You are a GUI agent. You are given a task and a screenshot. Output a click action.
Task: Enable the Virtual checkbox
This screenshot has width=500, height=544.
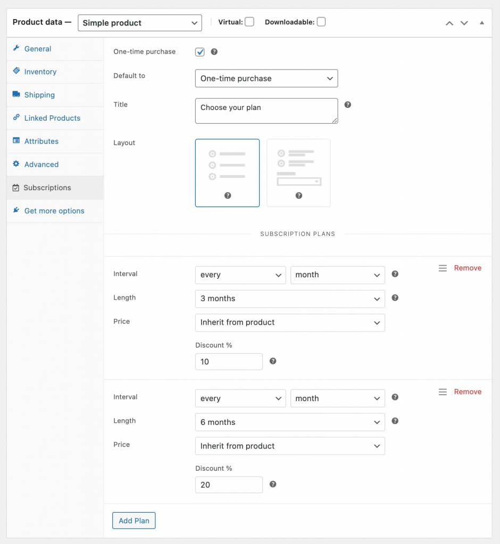tap(249, 22)
